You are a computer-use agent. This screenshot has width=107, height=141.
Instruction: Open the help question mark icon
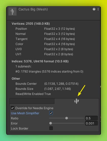click(x=94, y=9)
